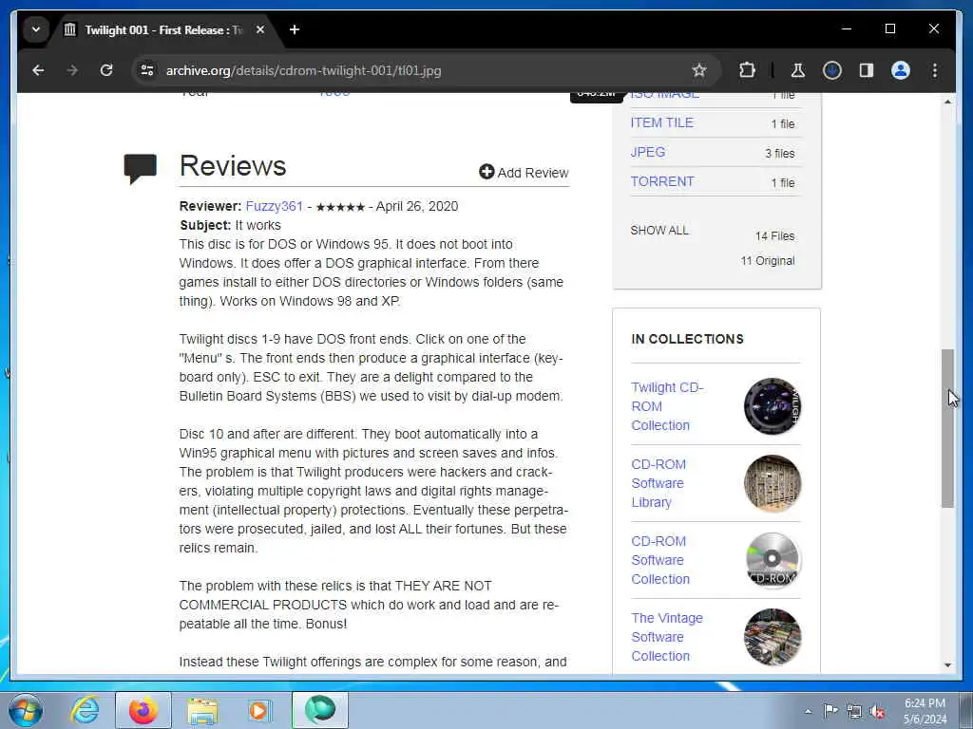Go back to the previous page
Screen dimensions: 973x729
[x=38, y=70]
